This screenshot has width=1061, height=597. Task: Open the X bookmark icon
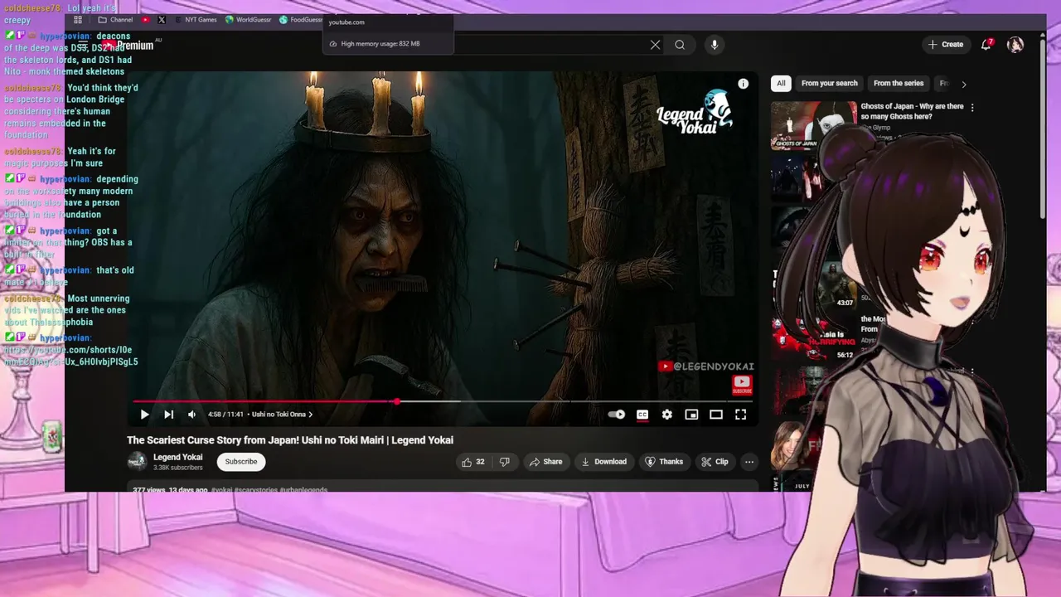pyautogui.click(x=162, y=20)
